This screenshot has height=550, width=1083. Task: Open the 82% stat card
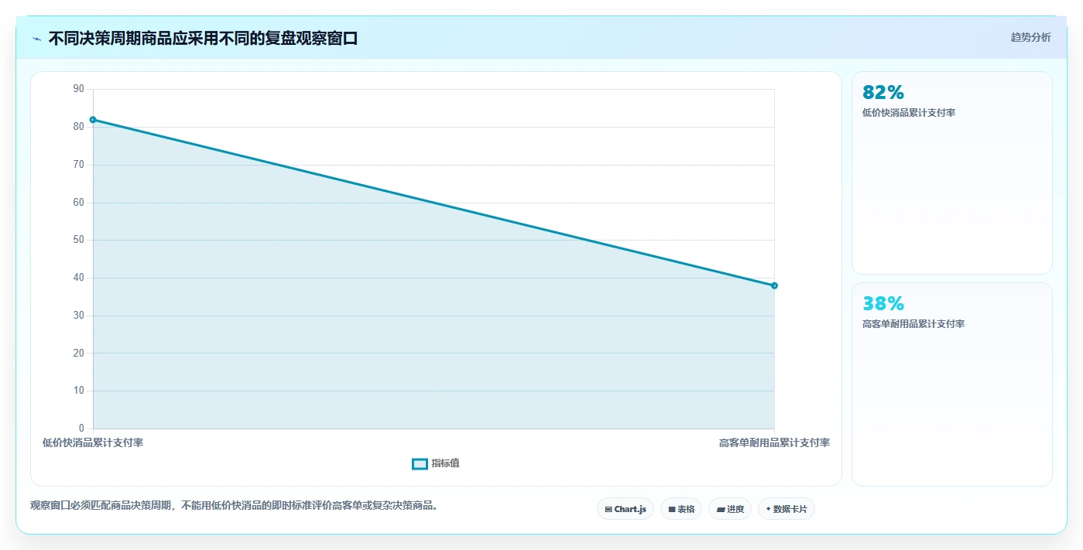point(951,173)
